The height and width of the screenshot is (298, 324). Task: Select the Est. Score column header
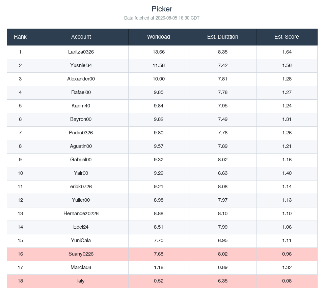[287, 37]
